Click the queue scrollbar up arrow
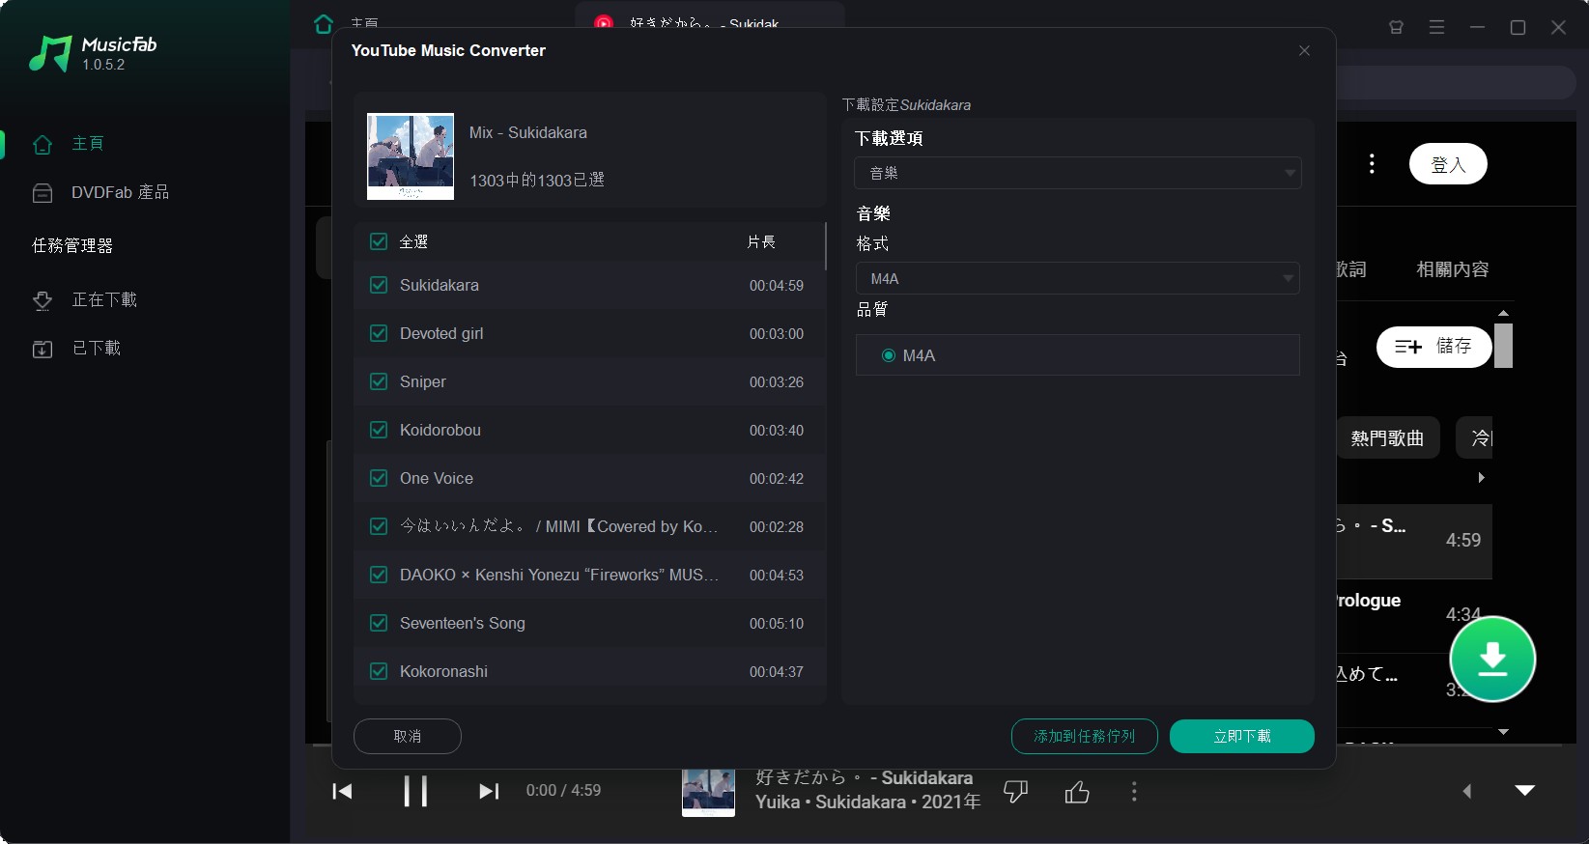Image resolution: width=1589 pixels, height=844 pixels. pos(1503,313)
